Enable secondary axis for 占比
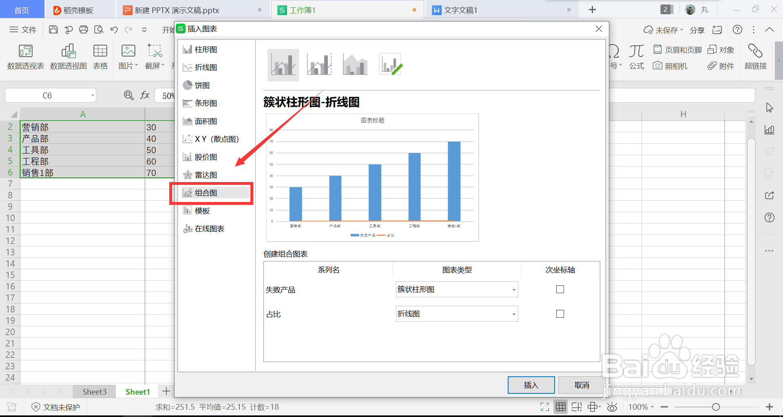 click(x=560, y=314)
